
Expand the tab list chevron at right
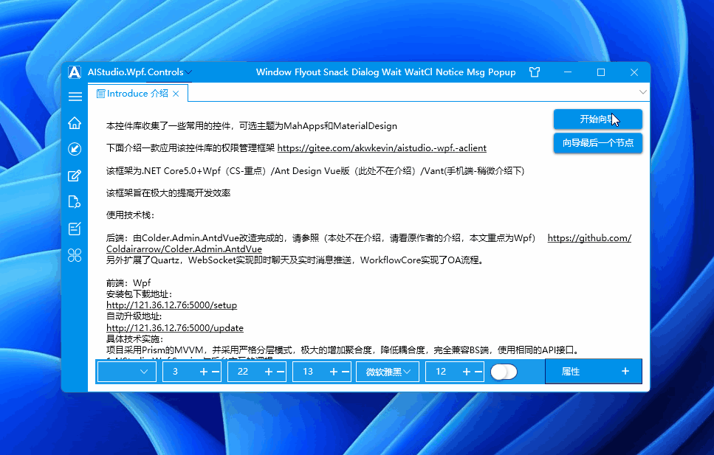click(x=642, y=92)
